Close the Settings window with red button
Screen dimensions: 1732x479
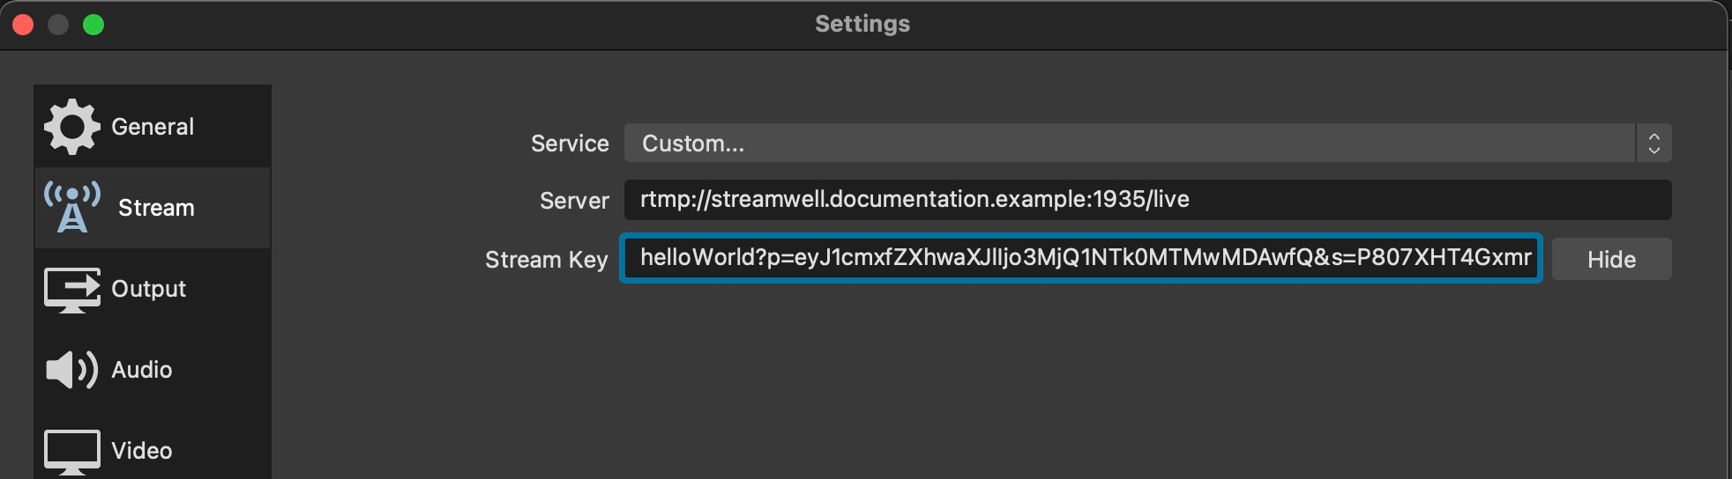pyautogui.click(x=24, y=25)
